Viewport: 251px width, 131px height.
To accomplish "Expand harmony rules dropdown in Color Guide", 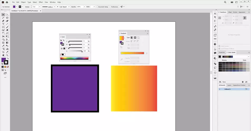I will click(248, 57).
